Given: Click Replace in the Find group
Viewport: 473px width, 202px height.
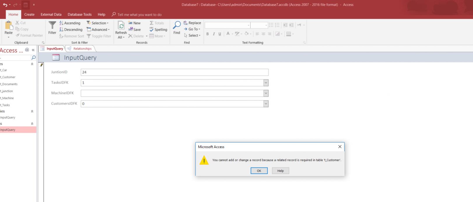Looking at the screenshot, I should 192,23.
